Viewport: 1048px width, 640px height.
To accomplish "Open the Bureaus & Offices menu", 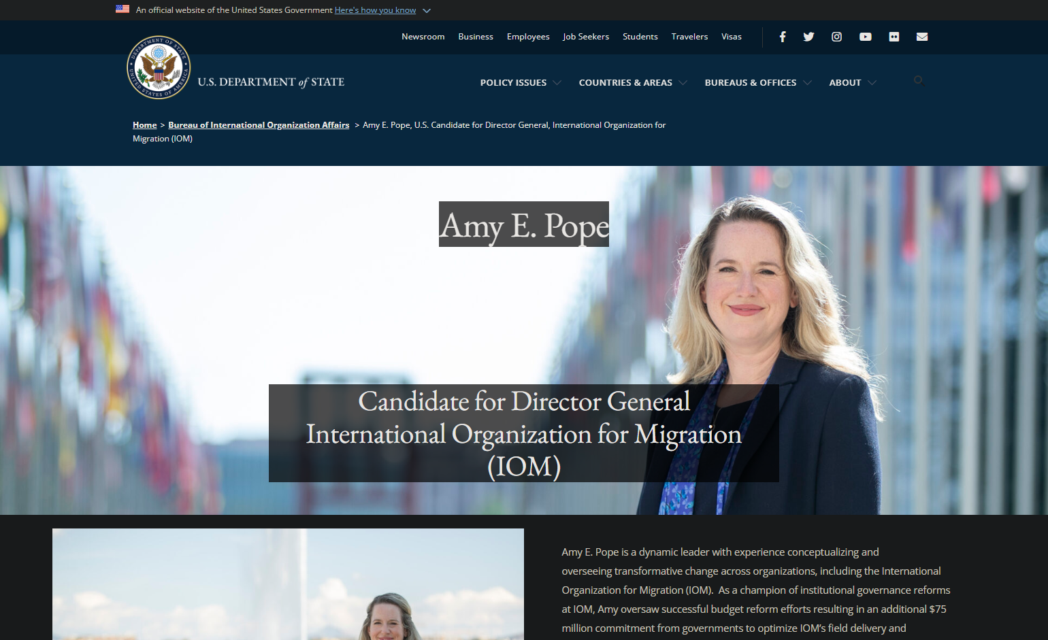I will pyautogui.click(x=751, y=83).
